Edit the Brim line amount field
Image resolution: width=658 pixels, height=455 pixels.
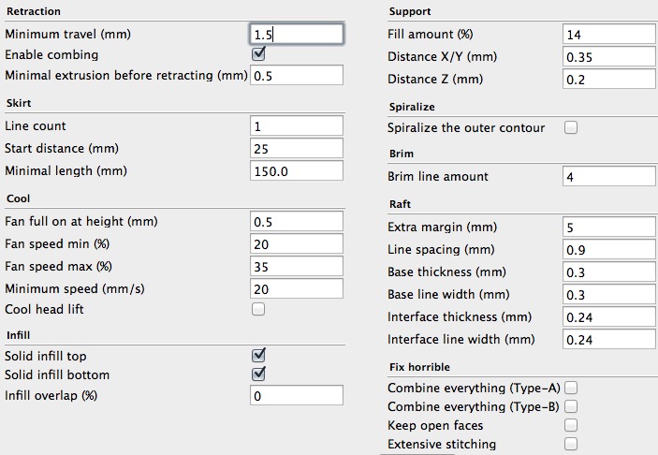pyautogui.click(x=608, y=177)
